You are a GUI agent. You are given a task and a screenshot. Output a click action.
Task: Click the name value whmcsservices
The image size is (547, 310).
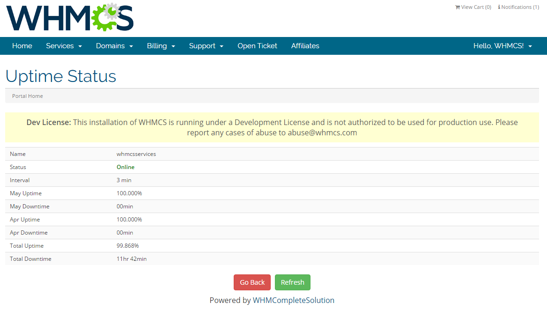tap(136, 154)
